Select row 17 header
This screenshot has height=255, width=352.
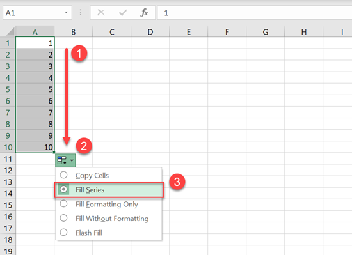pos(8,228)
